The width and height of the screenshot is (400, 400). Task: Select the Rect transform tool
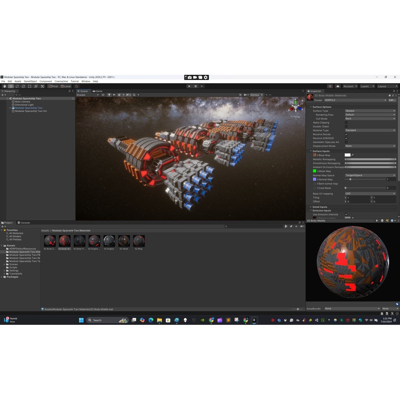30,86
